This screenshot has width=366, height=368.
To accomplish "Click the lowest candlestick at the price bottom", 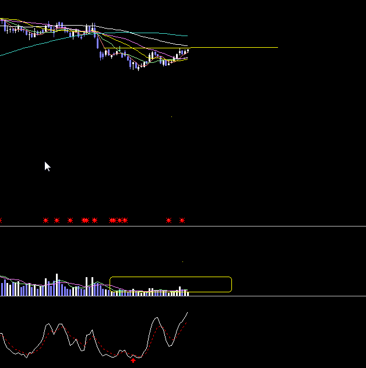I will click(138, 68).
